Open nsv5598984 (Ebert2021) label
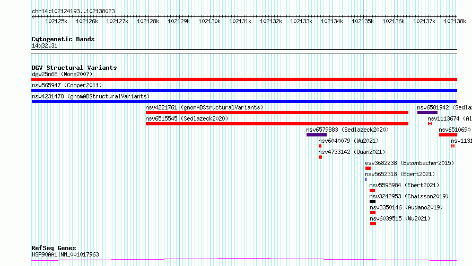The image size is (472, 266). [x=404, y=185]
